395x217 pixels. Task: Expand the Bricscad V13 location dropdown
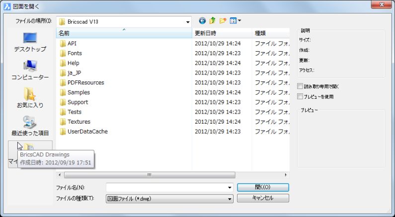[x=188, y=22]
